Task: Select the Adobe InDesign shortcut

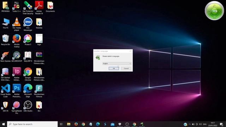Action: pos(17,74)
